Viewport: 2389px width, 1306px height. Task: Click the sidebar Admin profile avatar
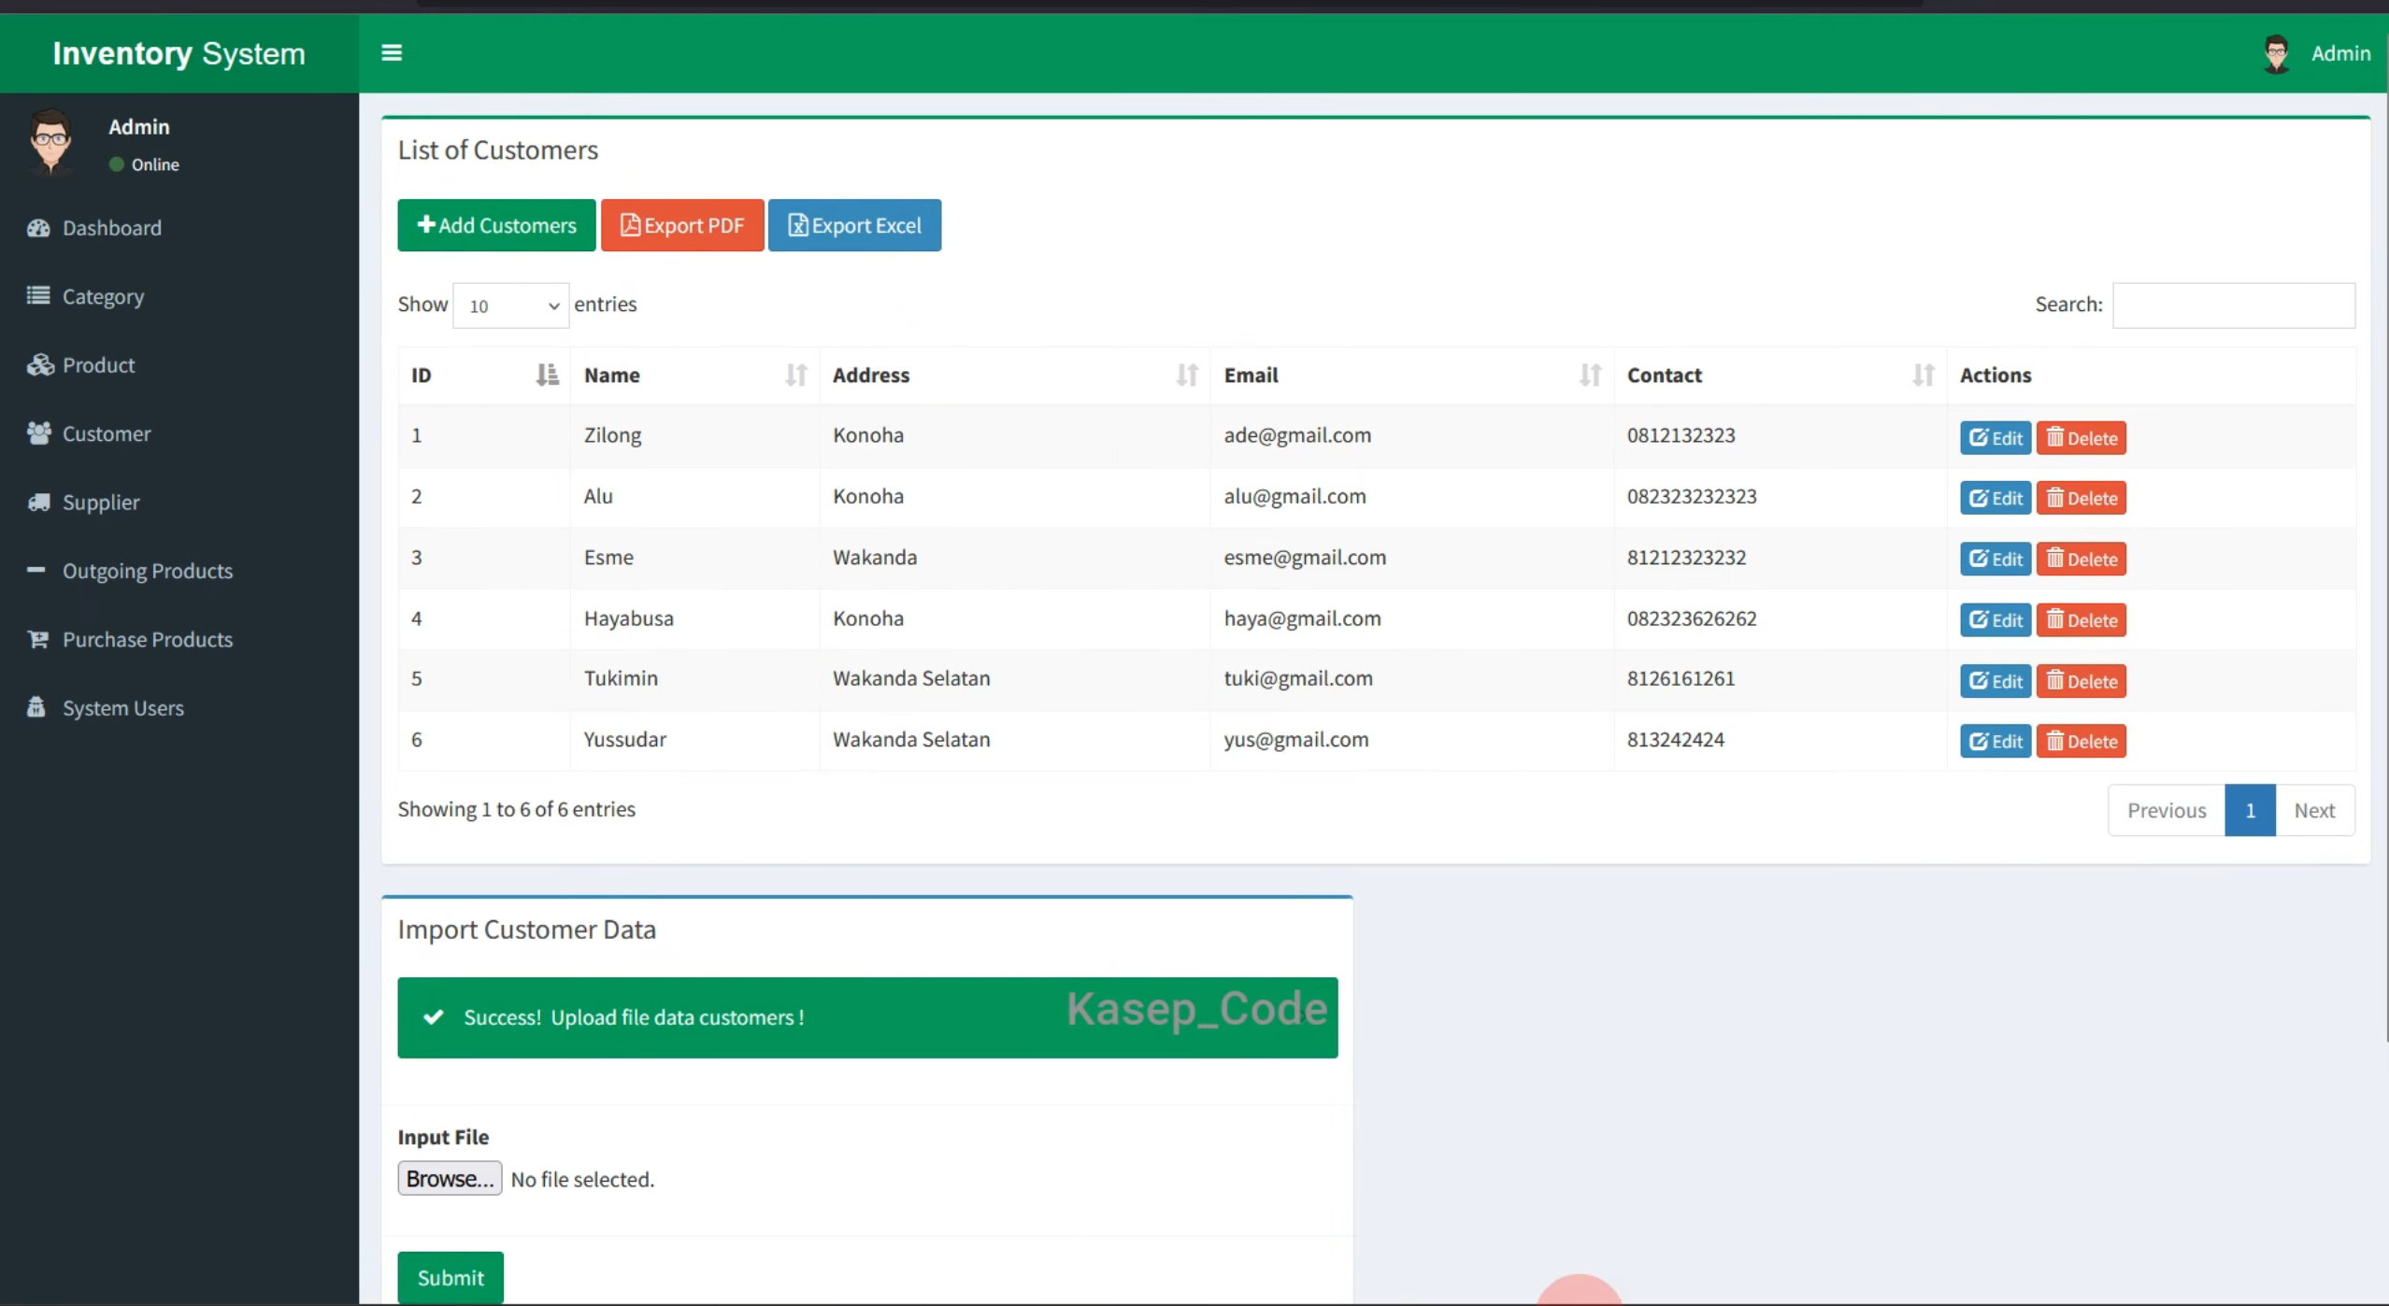coord(50,142)
